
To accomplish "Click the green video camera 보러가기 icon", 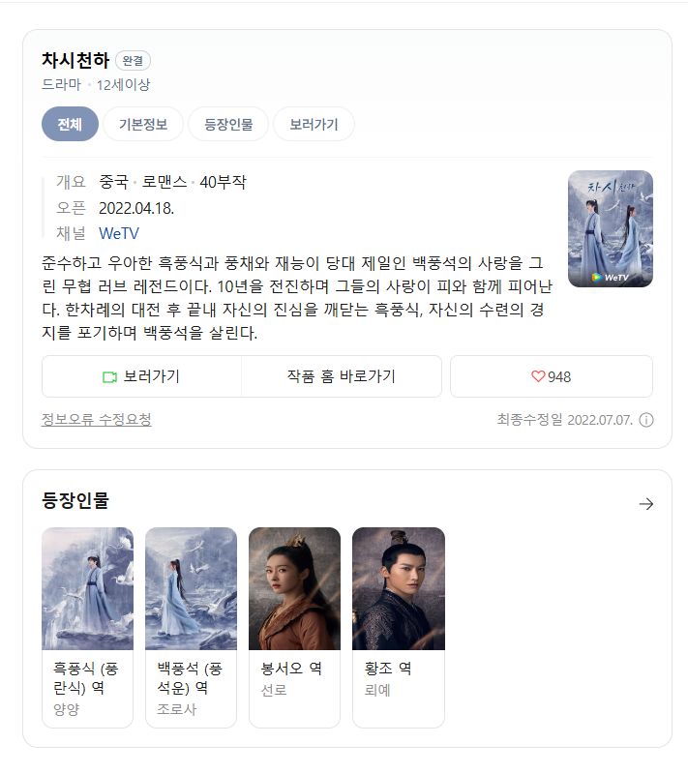I will [x=109, y=377].
